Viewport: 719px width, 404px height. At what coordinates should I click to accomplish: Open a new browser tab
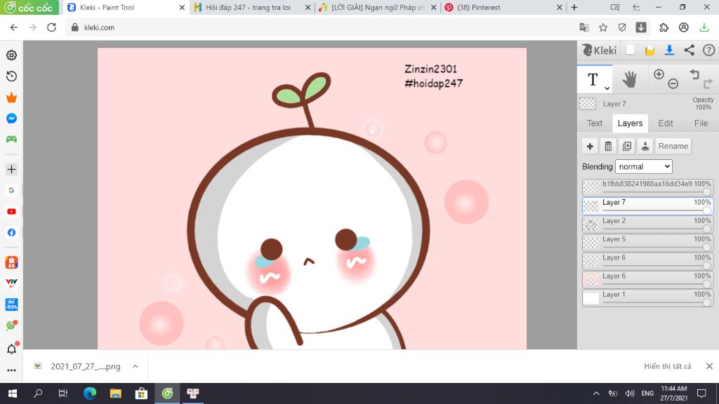coord(574,7)
